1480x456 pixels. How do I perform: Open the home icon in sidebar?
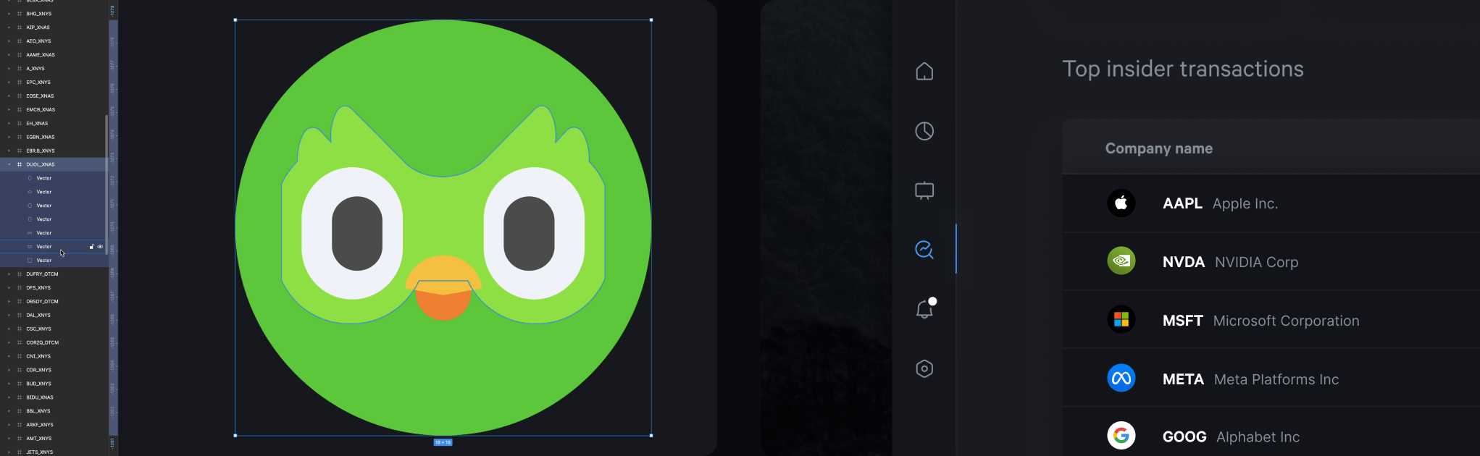point(924,72)
